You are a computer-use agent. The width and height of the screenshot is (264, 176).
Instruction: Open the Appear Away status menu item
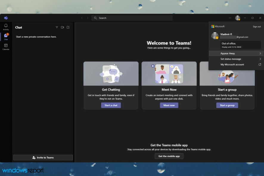[236, 53]
